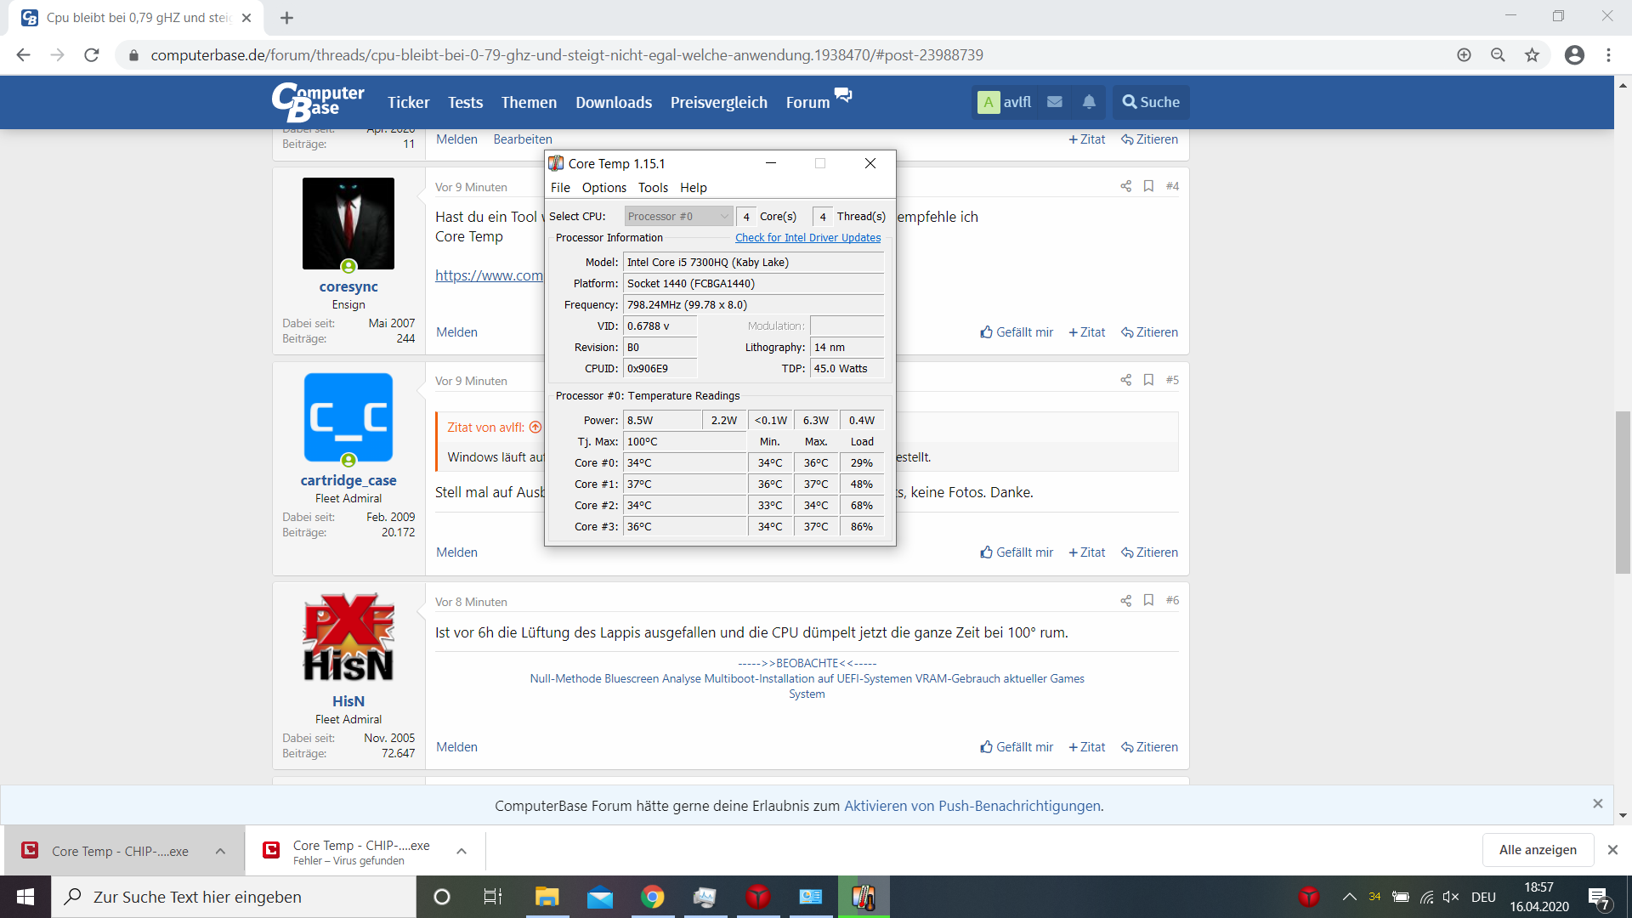
Task: Open the Tools menu in Core Temp
Action: 653,188
